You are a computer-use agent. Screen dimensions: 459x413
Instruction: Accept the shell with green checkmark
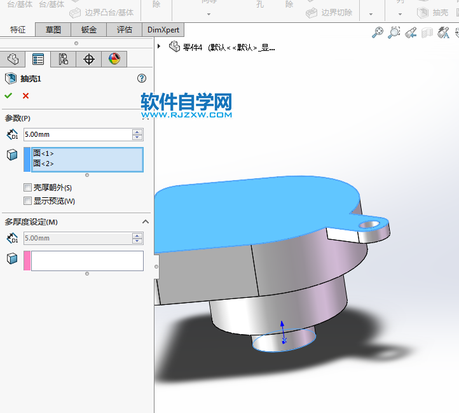click(x=8, y=95)
